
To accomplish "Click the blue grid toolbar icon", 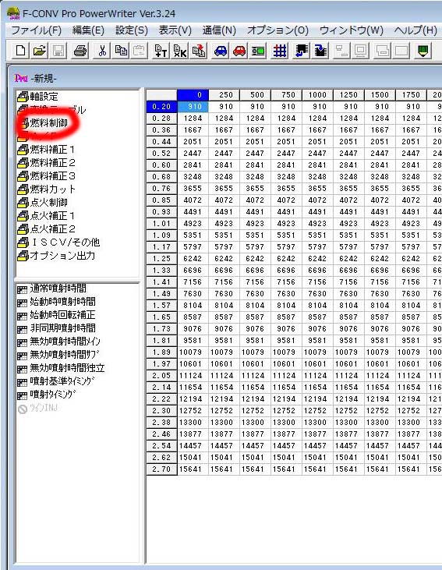I will pos(280,51).
